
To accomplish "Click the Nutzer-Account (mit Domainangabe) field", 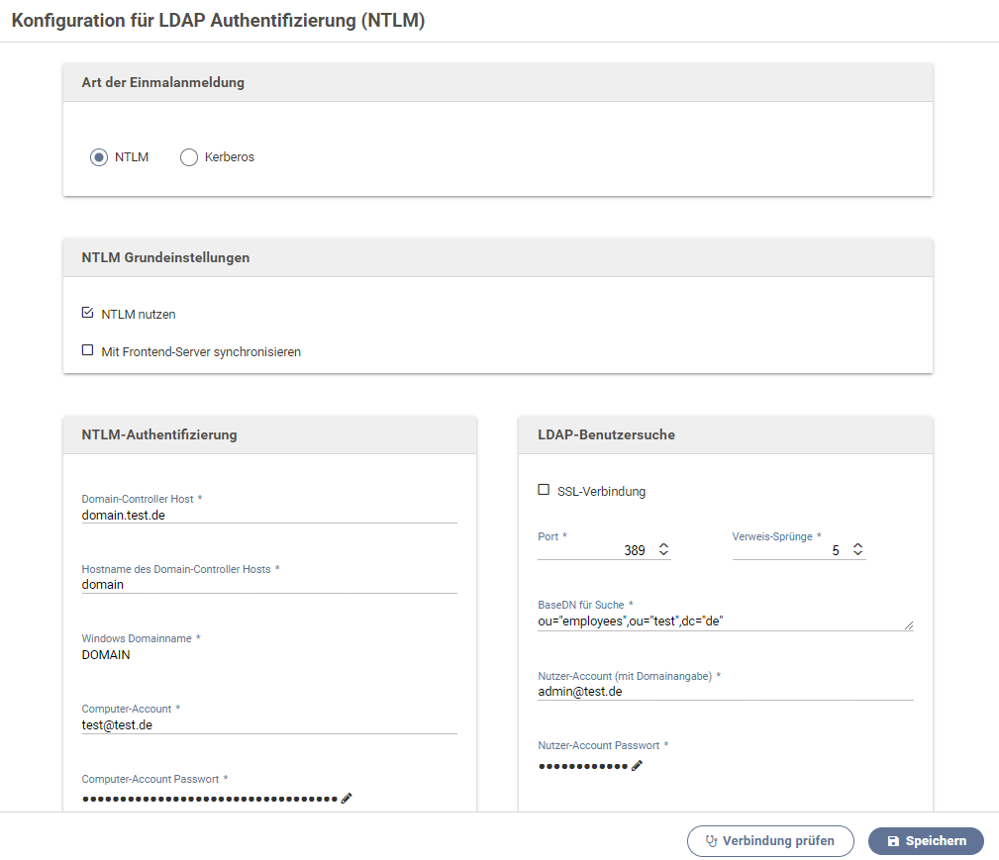I will (725, 692).
